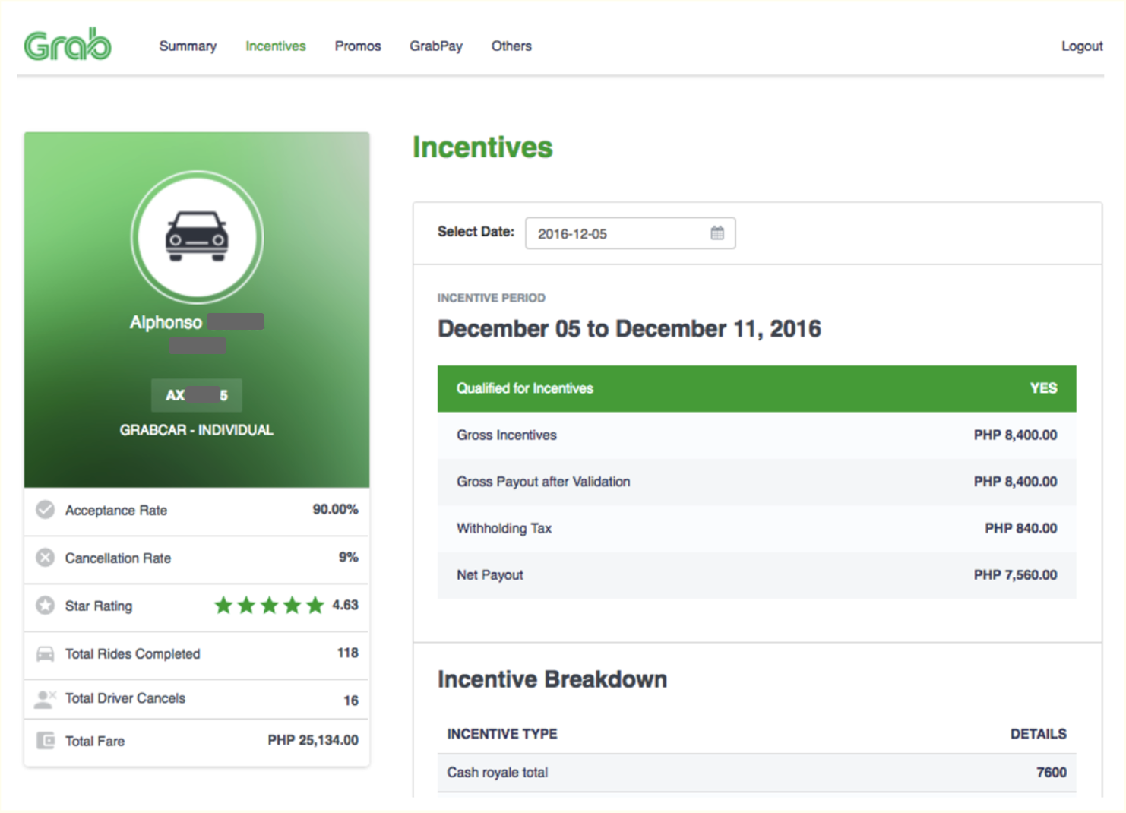Image resolution: width=1126 pixels, height=813 pixels.
Task: Click the five green rating stars
Action: (x=269, y=605)
